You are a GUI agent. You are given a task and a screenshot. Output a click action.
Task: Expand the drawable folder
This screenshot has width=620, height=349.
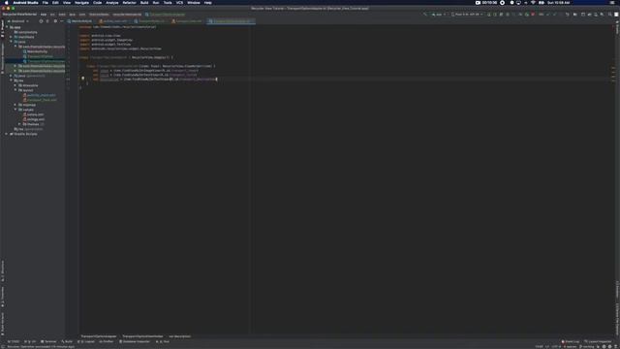tap(15, 85)
